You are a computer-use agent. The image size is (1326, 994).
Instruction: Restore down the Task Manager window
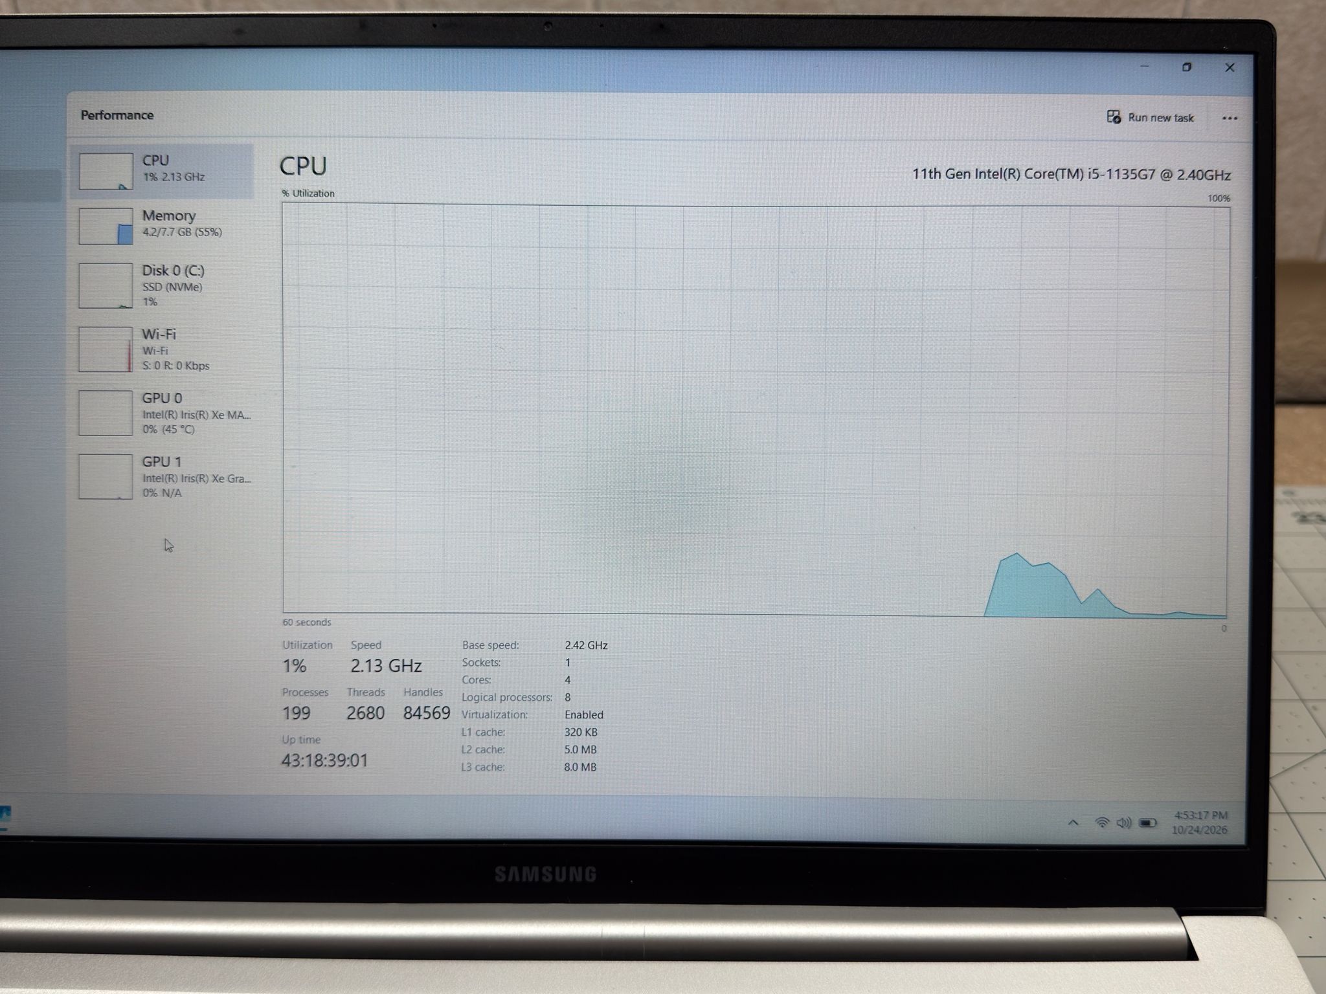point(1186,67)
